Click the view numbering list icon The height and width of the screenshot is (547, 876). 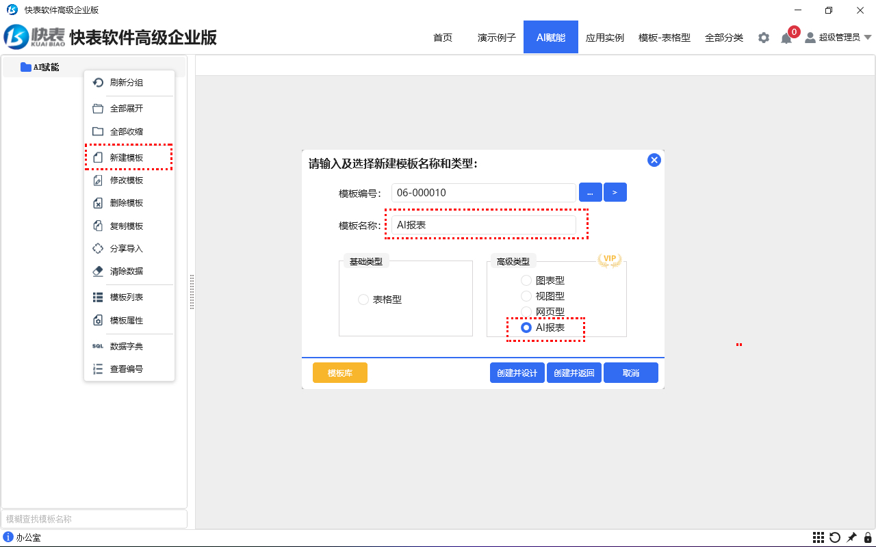(x=98, y=369)
